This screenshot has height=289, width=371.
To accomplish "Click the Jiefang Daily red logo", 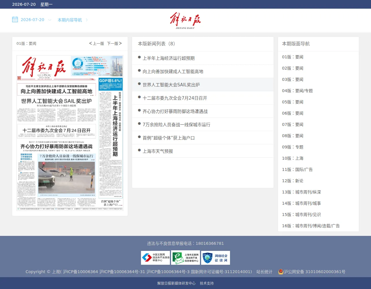I will click(185, 20).
